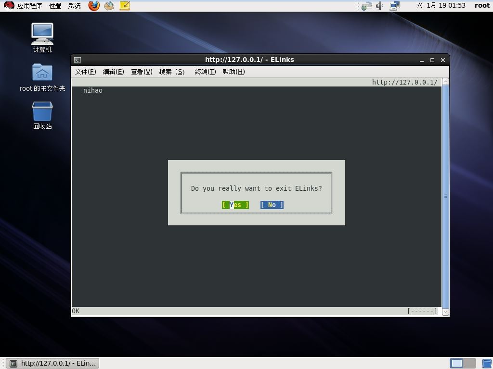493x369 pixels.
Task: Switch to second workspace in pager
Action: [x=469, y=363]
